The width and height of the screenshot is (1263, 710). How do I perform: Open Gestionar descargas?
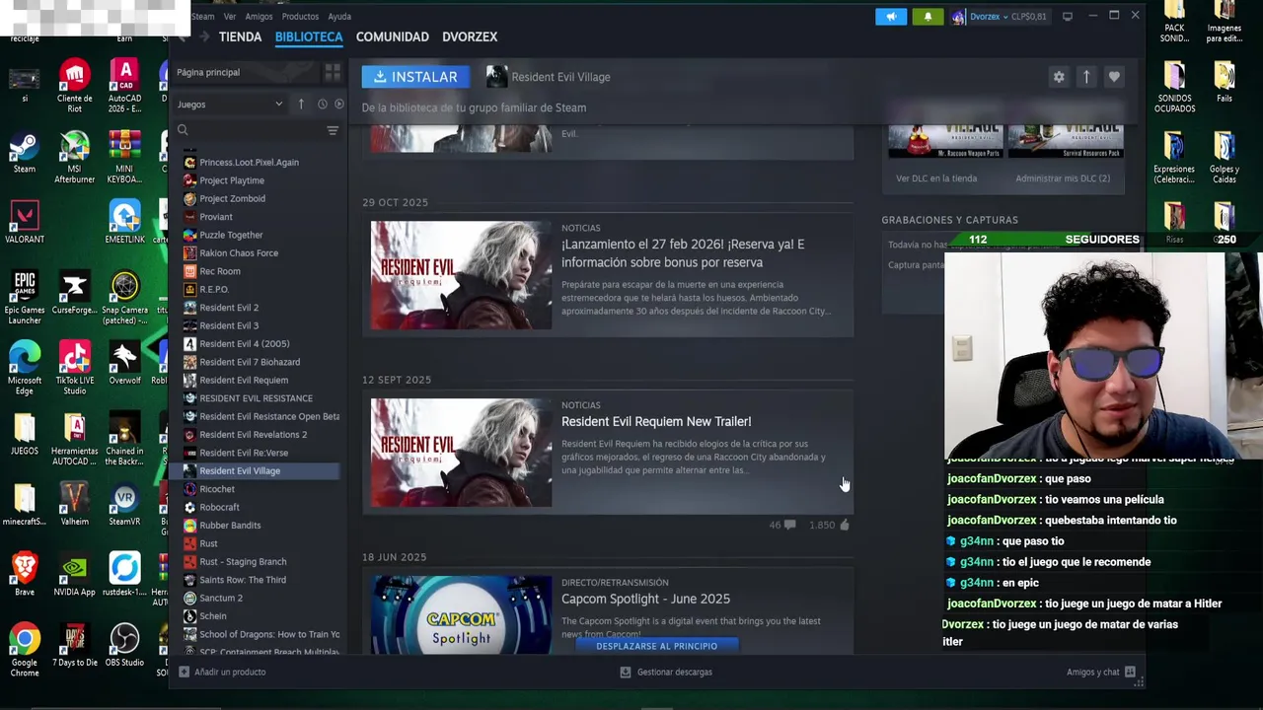click(666, 673)
